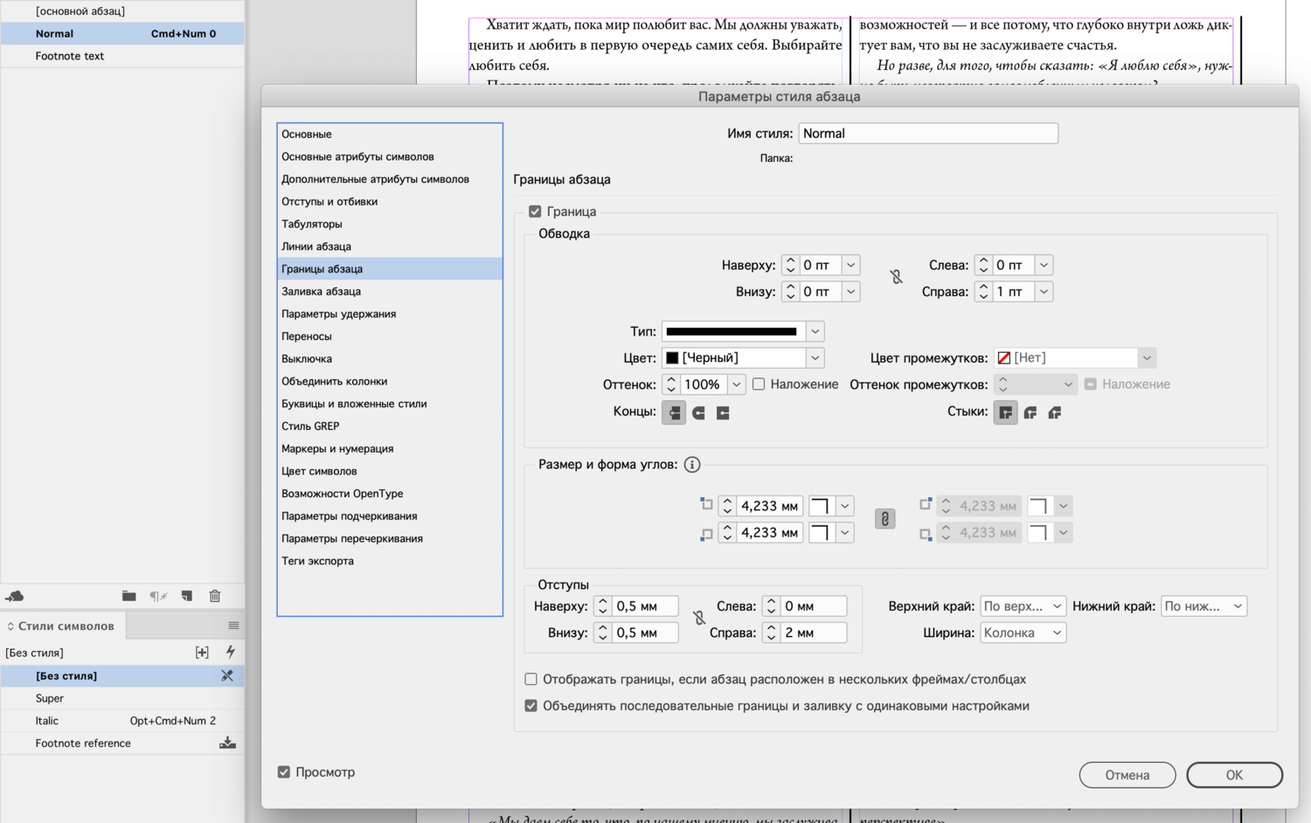Select the second corner join style icon

[x=1030, y=412]
